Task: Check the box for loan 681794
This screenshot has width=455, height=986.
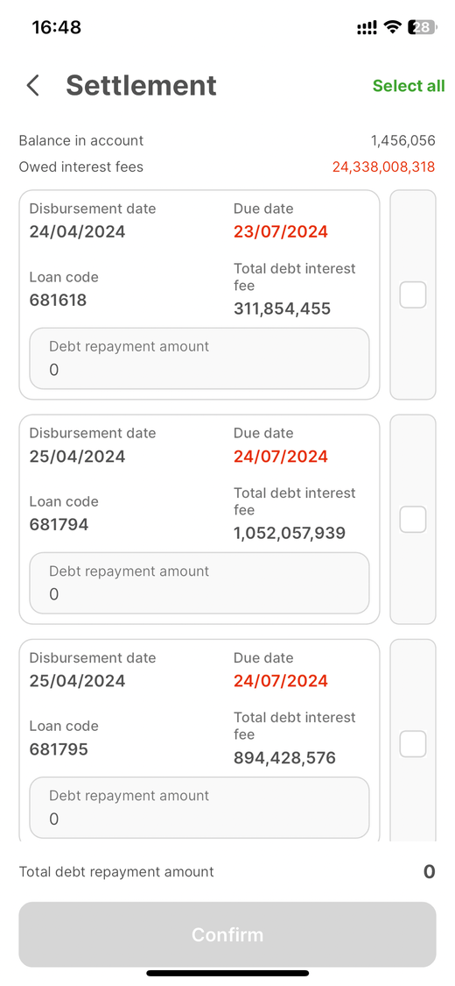Action: [413, 520]
